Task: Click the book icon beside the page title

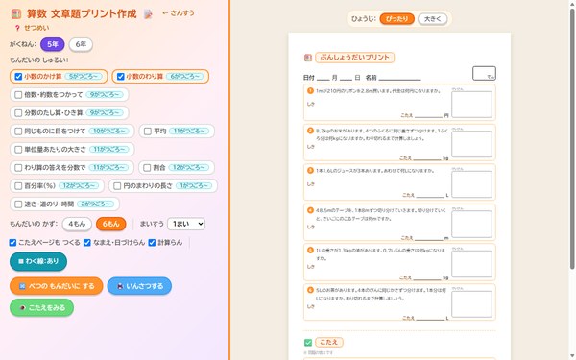Action: click(x=15, y=14)
